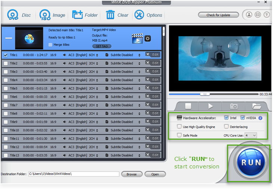Click the scissors Edit button for Title1
The image size is (273, 190).
(x=153, y=55)
